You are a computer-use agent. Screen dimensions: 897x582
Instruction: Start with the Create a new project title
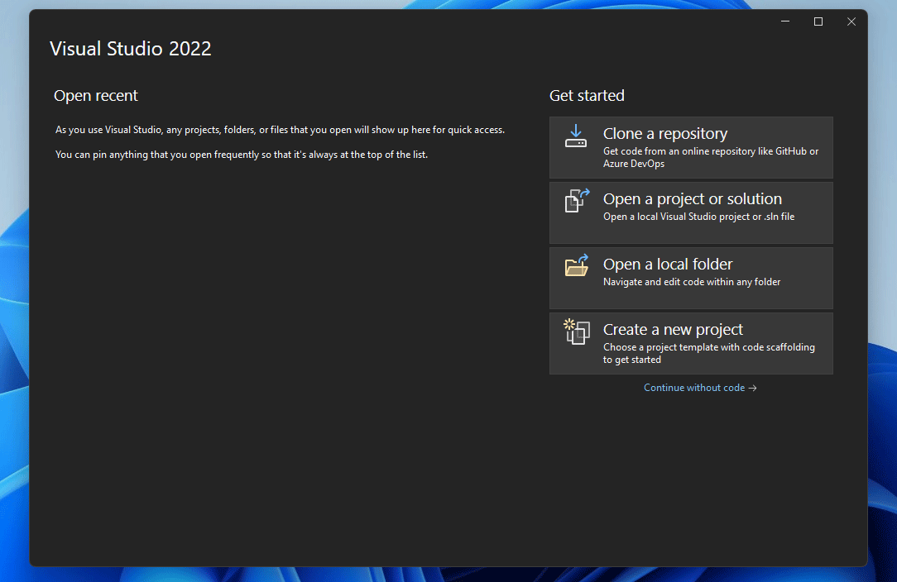point(673,329)
